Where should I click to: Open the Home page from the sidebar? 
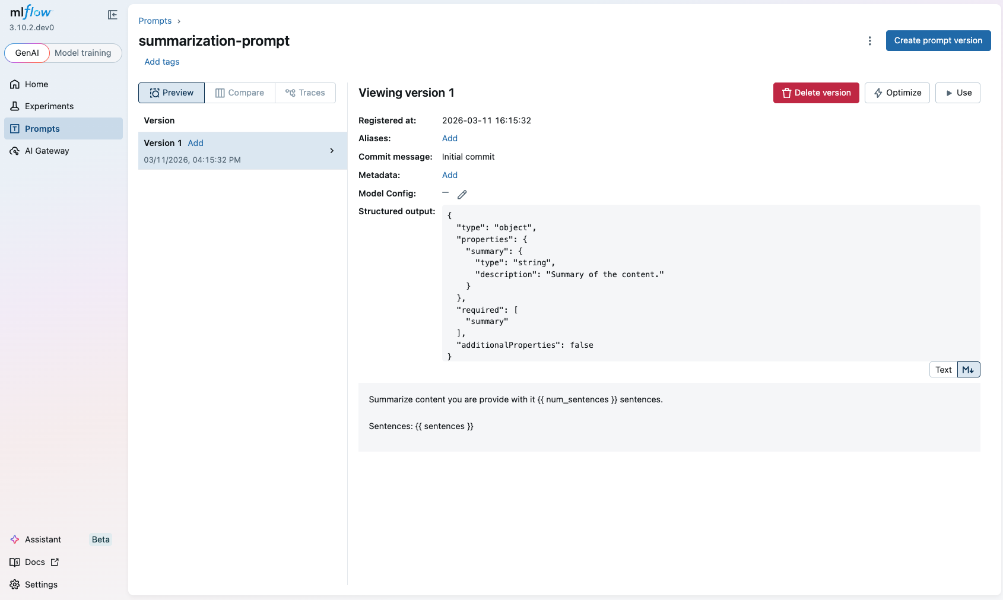pyautogui.click(x=36, y=84)
